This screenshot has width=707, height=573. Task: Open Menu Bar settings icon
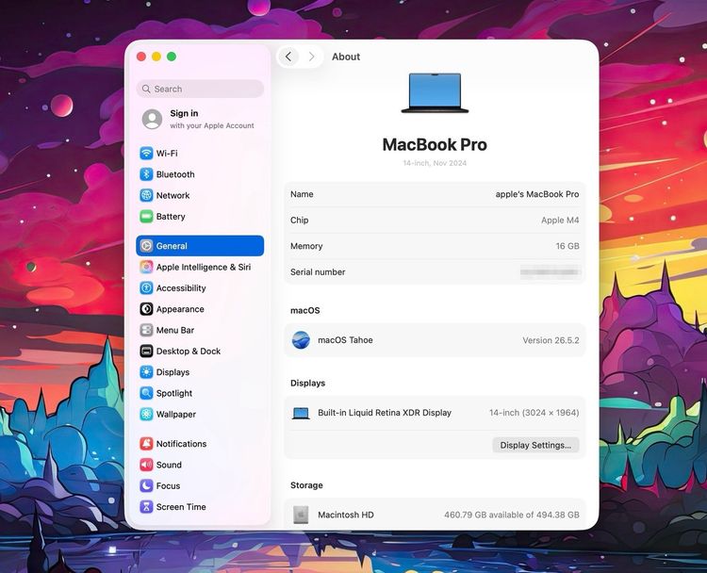(146, 330)
